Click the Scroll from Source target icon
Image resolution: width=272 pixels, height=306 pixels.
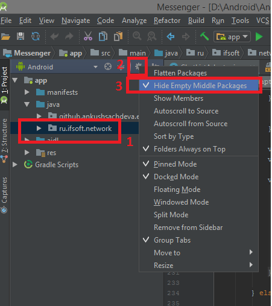click(108, 66)
